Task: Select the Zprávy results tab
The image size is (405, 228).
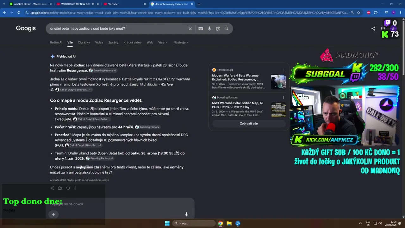Action: click(x=113, y=42)
